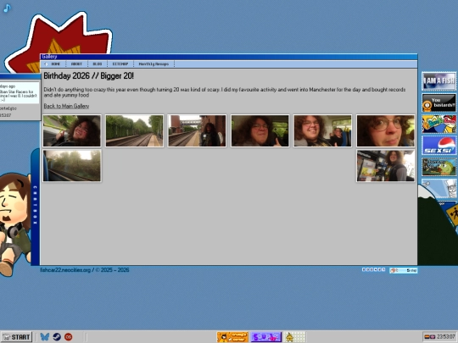Open the record shop photo thumbnail
This screenshot has width=458, height=343.
click(x=386, y=166)
